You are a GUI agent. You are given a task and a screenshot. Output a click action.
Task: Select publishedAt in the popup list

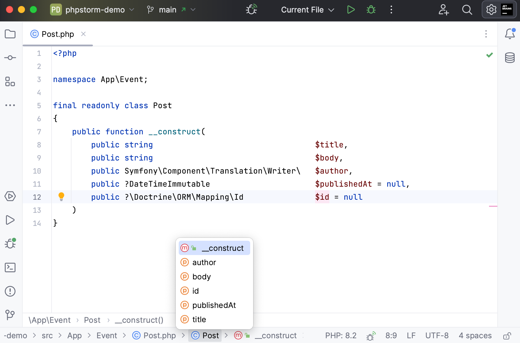coord(214,305)
